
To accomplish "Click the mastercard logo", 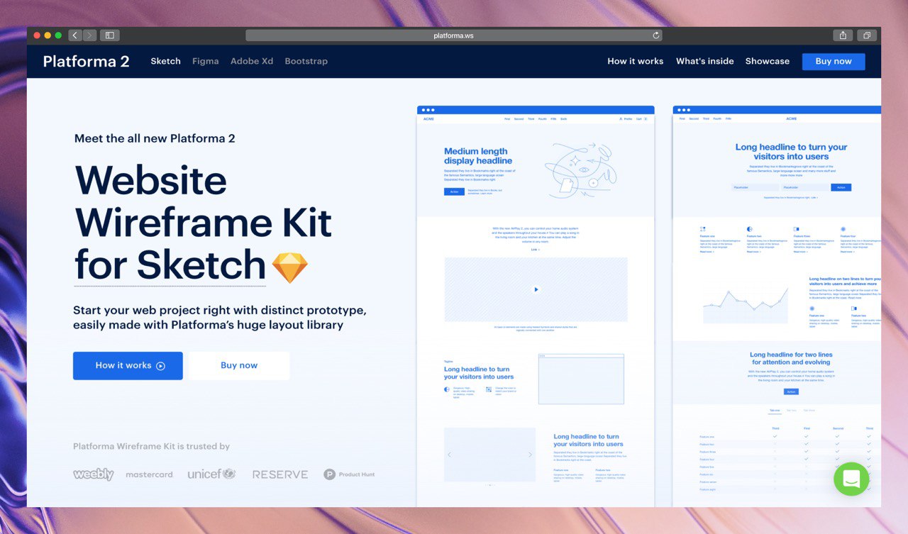I will [x=149, y=474].
